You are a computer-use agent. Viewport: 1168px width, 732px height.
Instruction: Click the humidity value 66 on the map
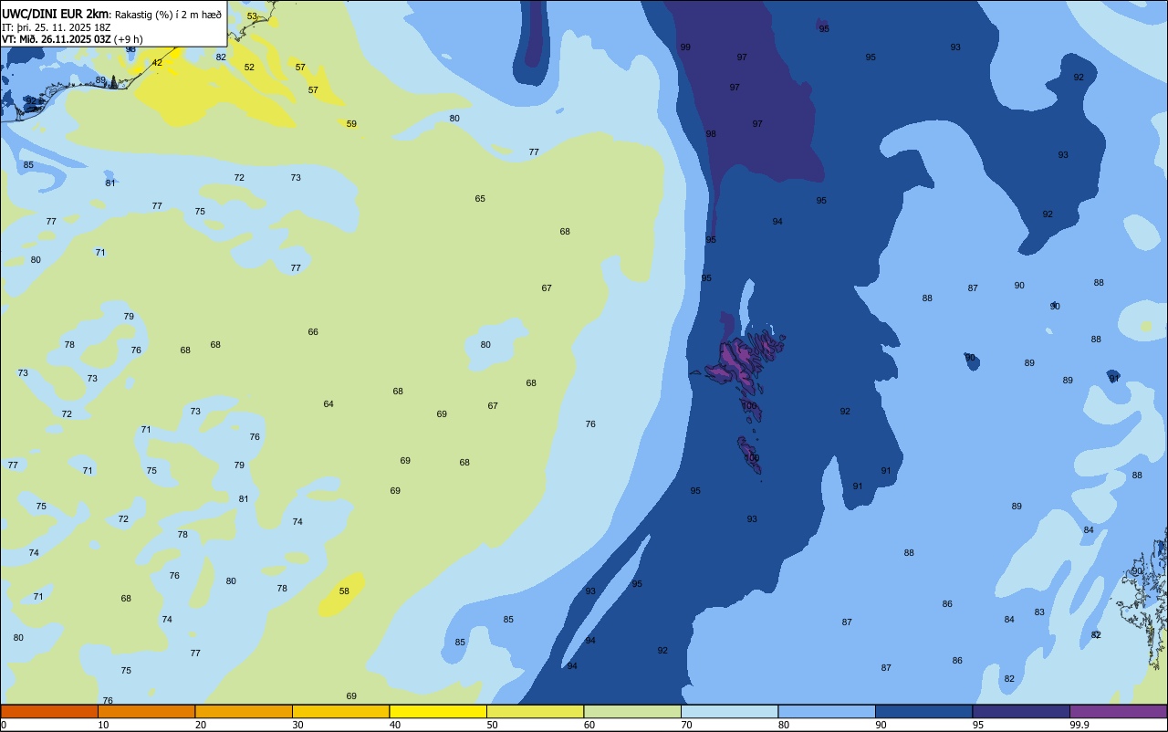[313, 332]
